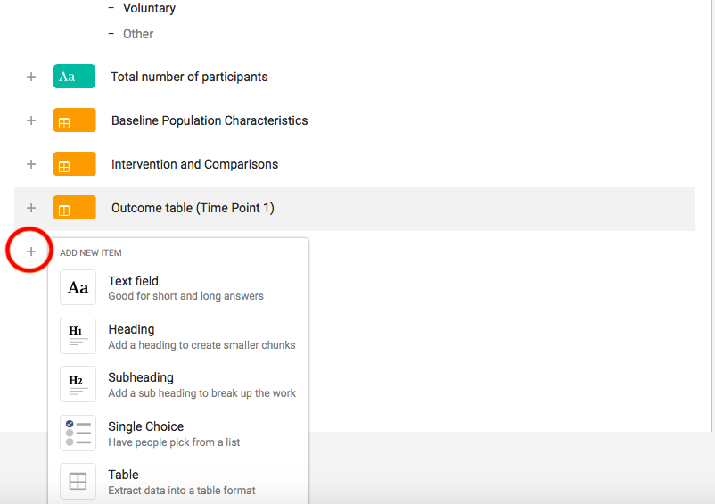Click the Single Choice list icon
Viewport: 715px width, 504px height.
(x=78, y=434)
